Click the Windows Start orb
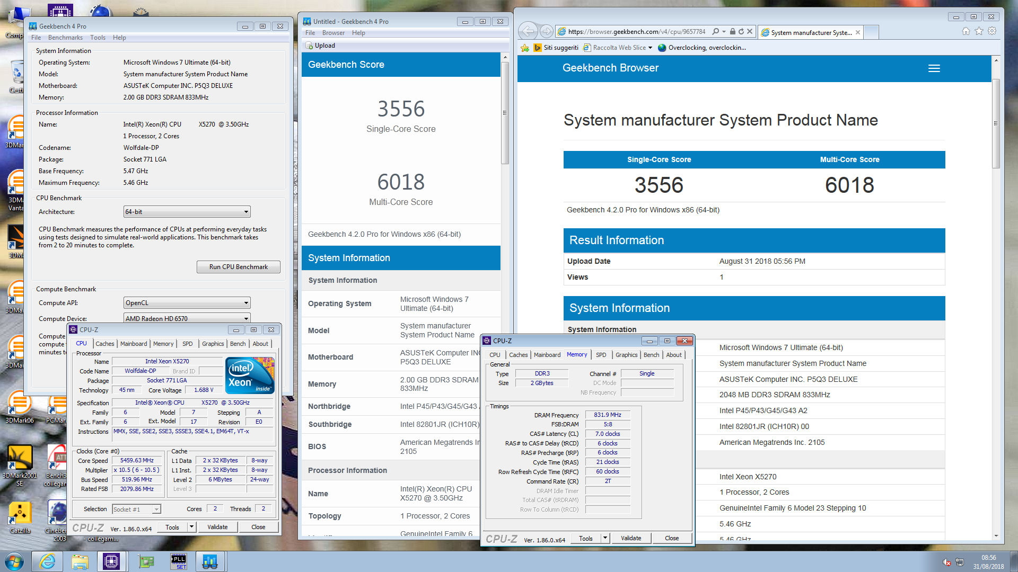 click(14, 561)
